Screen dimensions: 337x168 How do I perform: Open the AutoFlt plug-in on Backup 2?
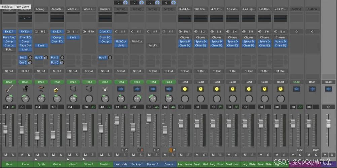pyautogui.click(x=153, y=46)
